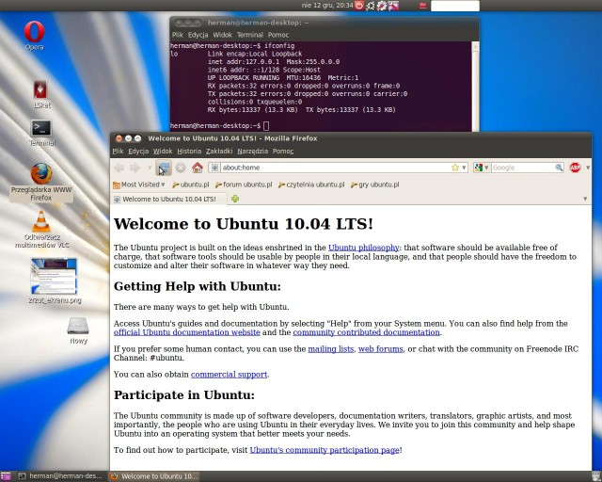Screen dimensions: 602x482
Task: Click the crossed-tools icon in top panel
Action: (x=393, y=6)
